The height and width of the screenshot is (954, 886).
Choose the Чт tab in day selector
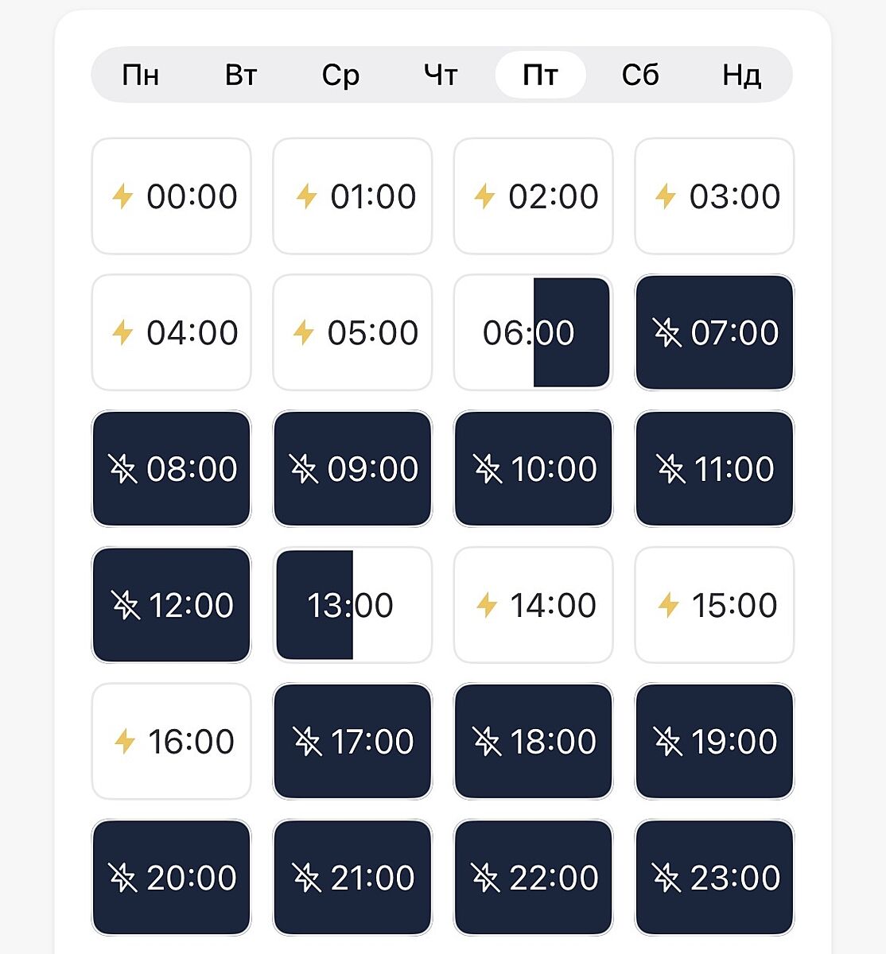441,76
